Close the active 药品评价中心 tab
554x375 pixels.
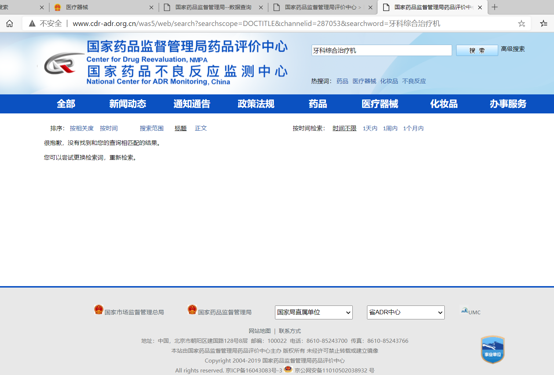pyautogui.click(x=480, y=7)
